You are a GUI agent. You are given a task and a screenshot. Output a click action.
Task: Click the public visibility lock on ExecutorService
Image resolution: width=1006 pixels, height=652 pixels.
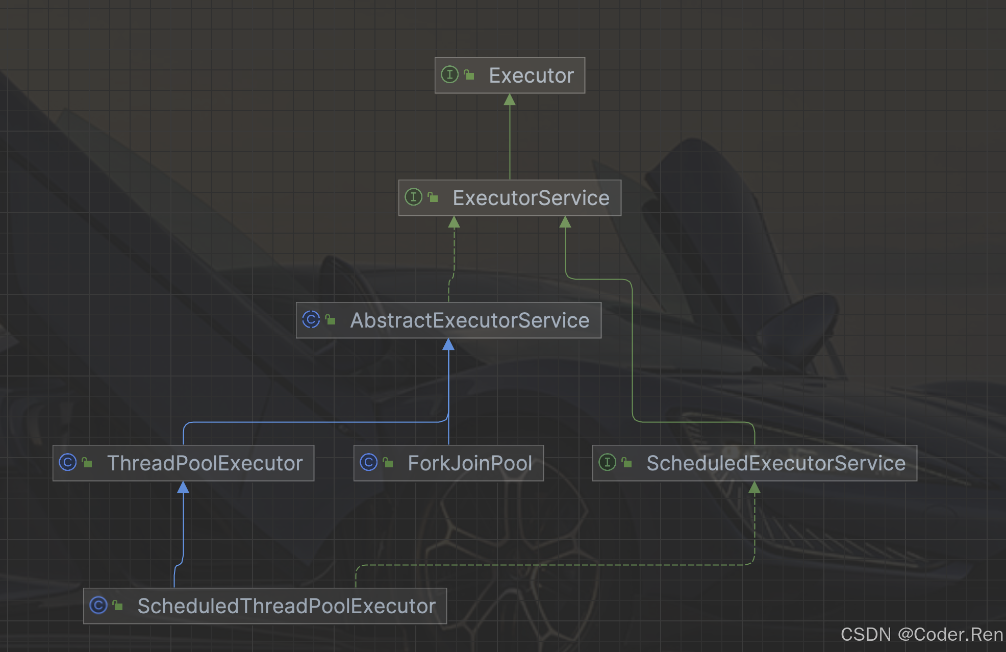point(433,197)
